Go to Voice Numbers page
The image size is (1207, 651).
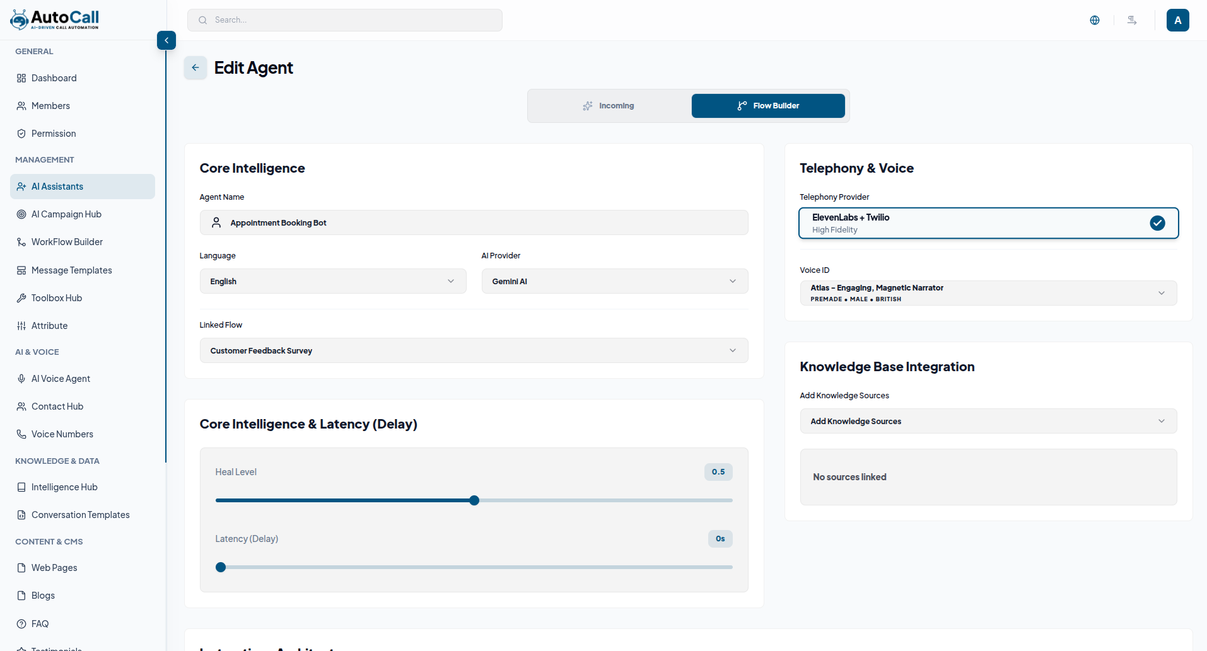pyautogui.click(x=83, y=434)
